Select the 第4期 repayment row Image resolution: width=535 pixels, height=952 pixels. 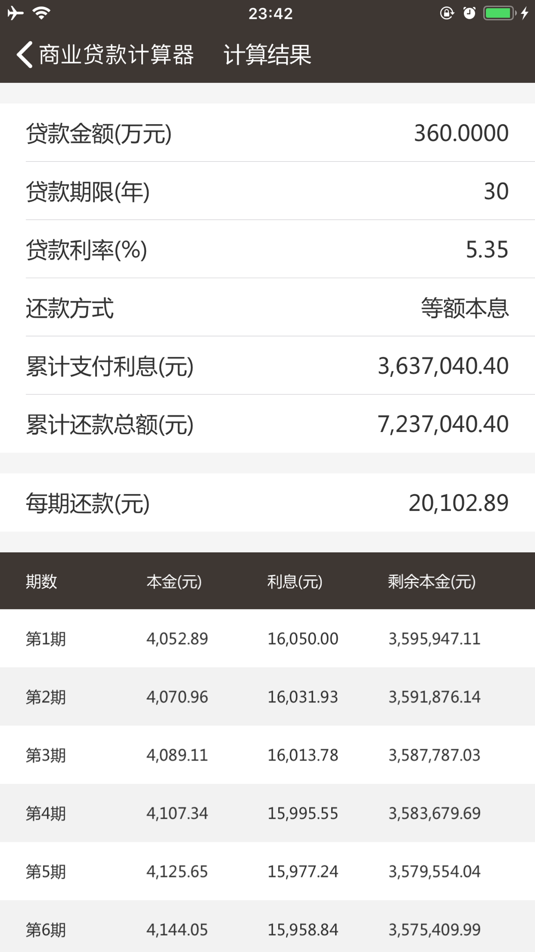[x=267, y=813]
